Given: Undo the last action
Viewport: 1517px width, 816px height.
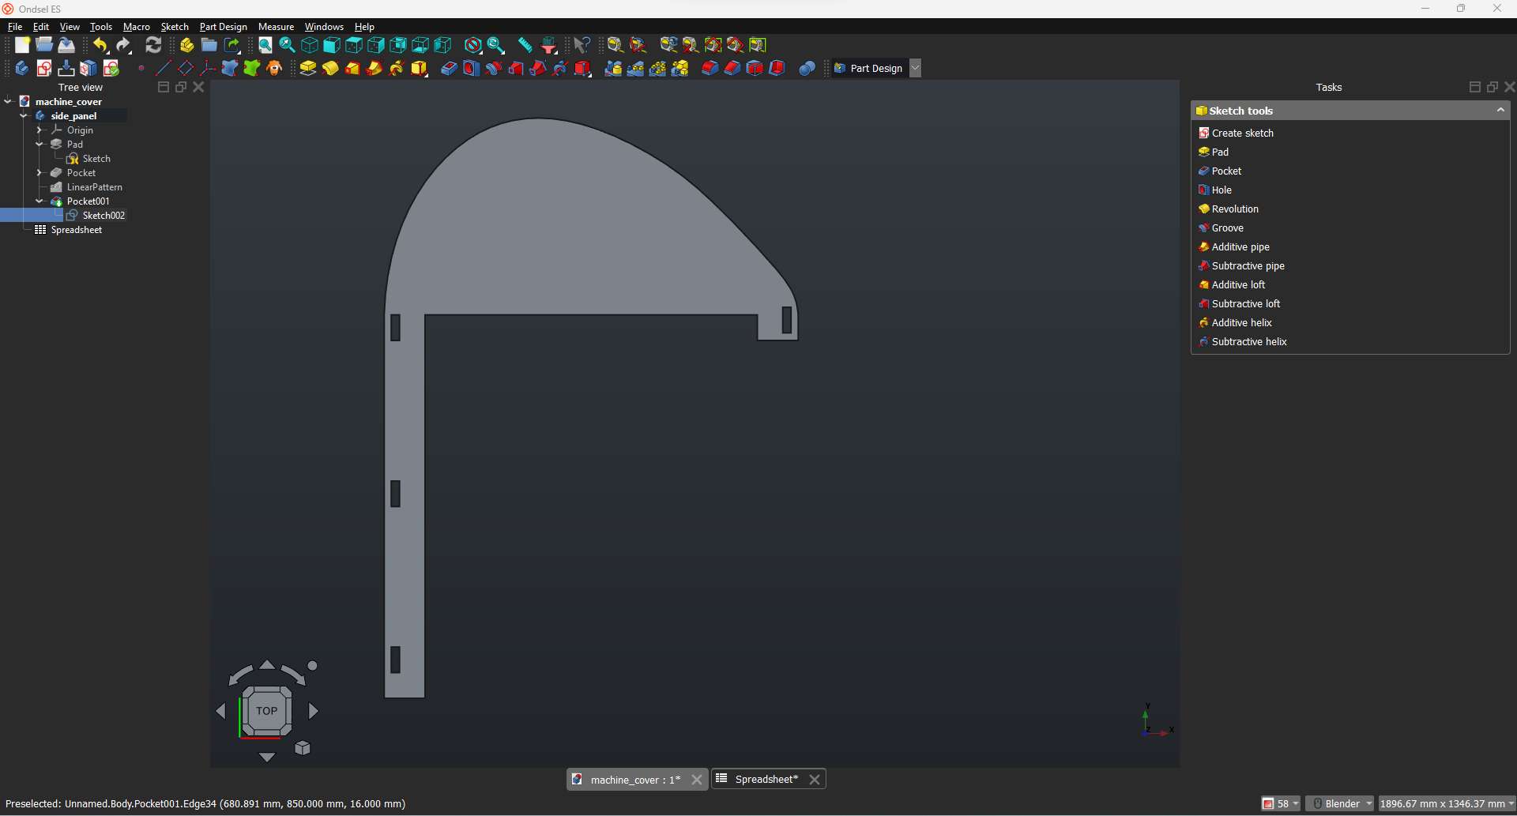Looking at the screenshot, I should pos(100,45).
